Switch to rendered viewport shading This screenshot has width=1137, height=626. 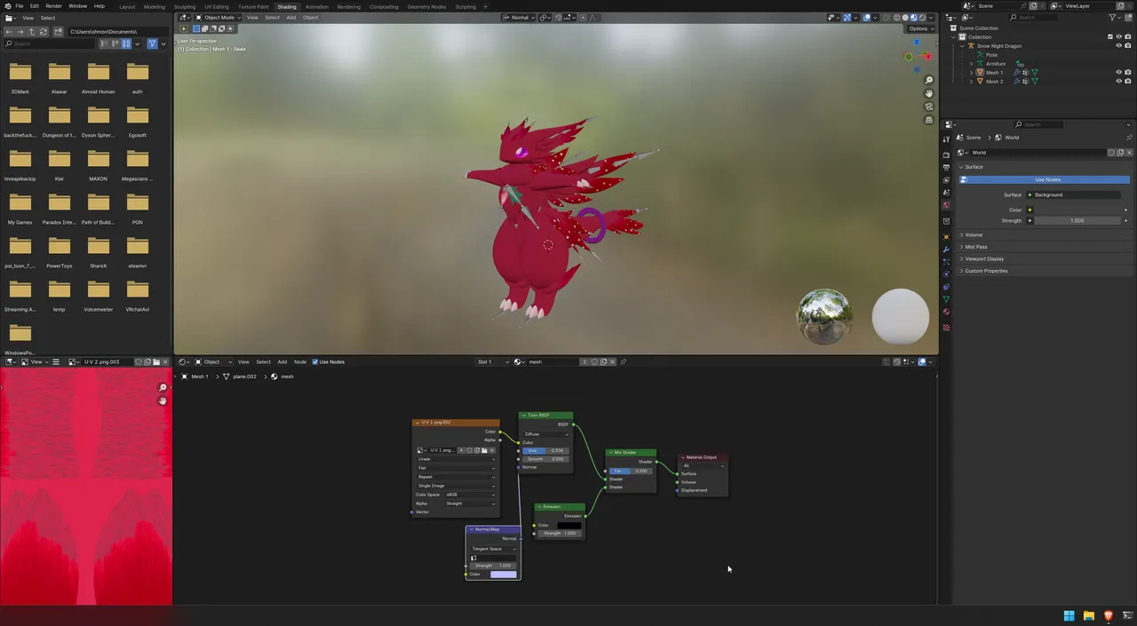click(924, 18)
